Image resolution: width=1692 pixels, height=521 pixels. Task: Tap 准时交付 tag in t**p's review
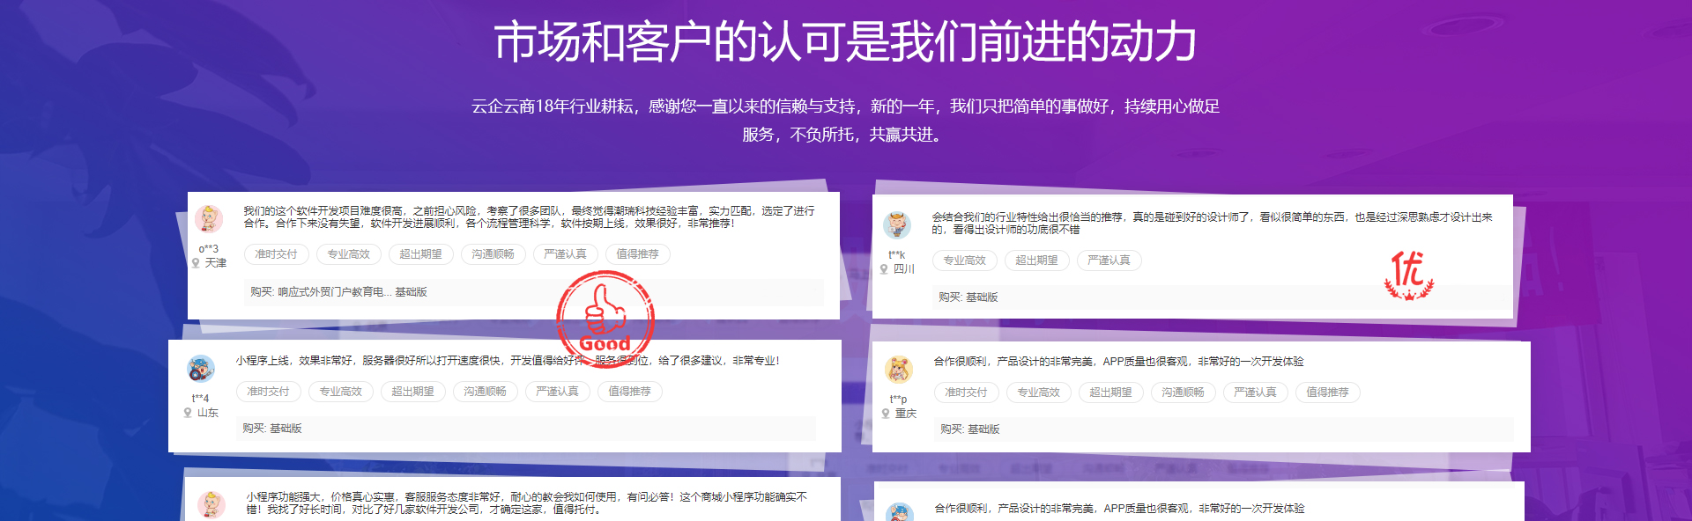point(967,393)
